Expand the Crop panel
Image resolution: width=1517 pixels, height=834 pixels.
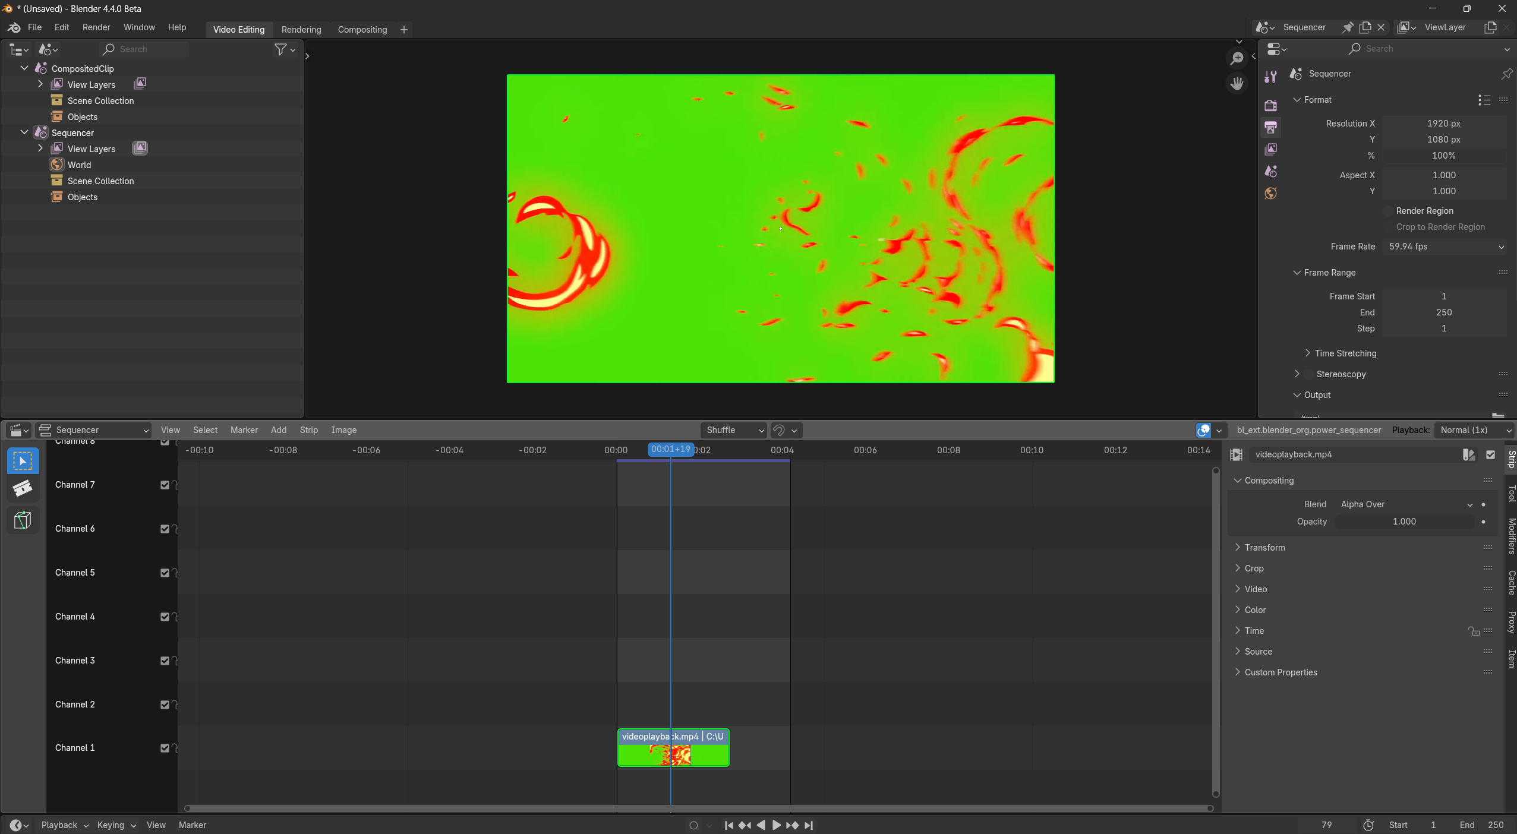click(1254, 568)
